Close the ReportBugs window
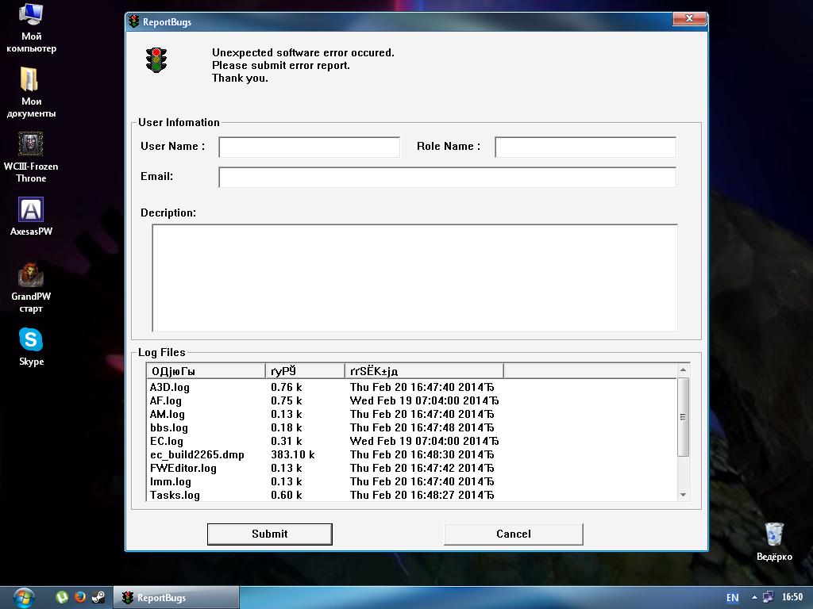 coord(689,18)
